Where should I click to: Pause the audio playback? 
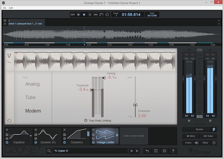[x=90, y=15]
